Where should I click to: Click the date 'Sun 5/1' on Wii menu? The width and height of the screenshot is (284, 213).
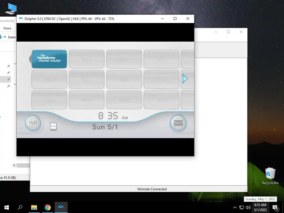click(x=105, y=127)
